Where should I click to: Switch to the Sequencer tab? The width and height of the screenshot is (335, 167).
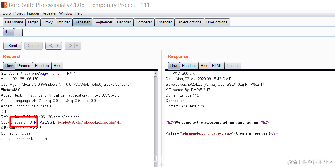(103, 22)
